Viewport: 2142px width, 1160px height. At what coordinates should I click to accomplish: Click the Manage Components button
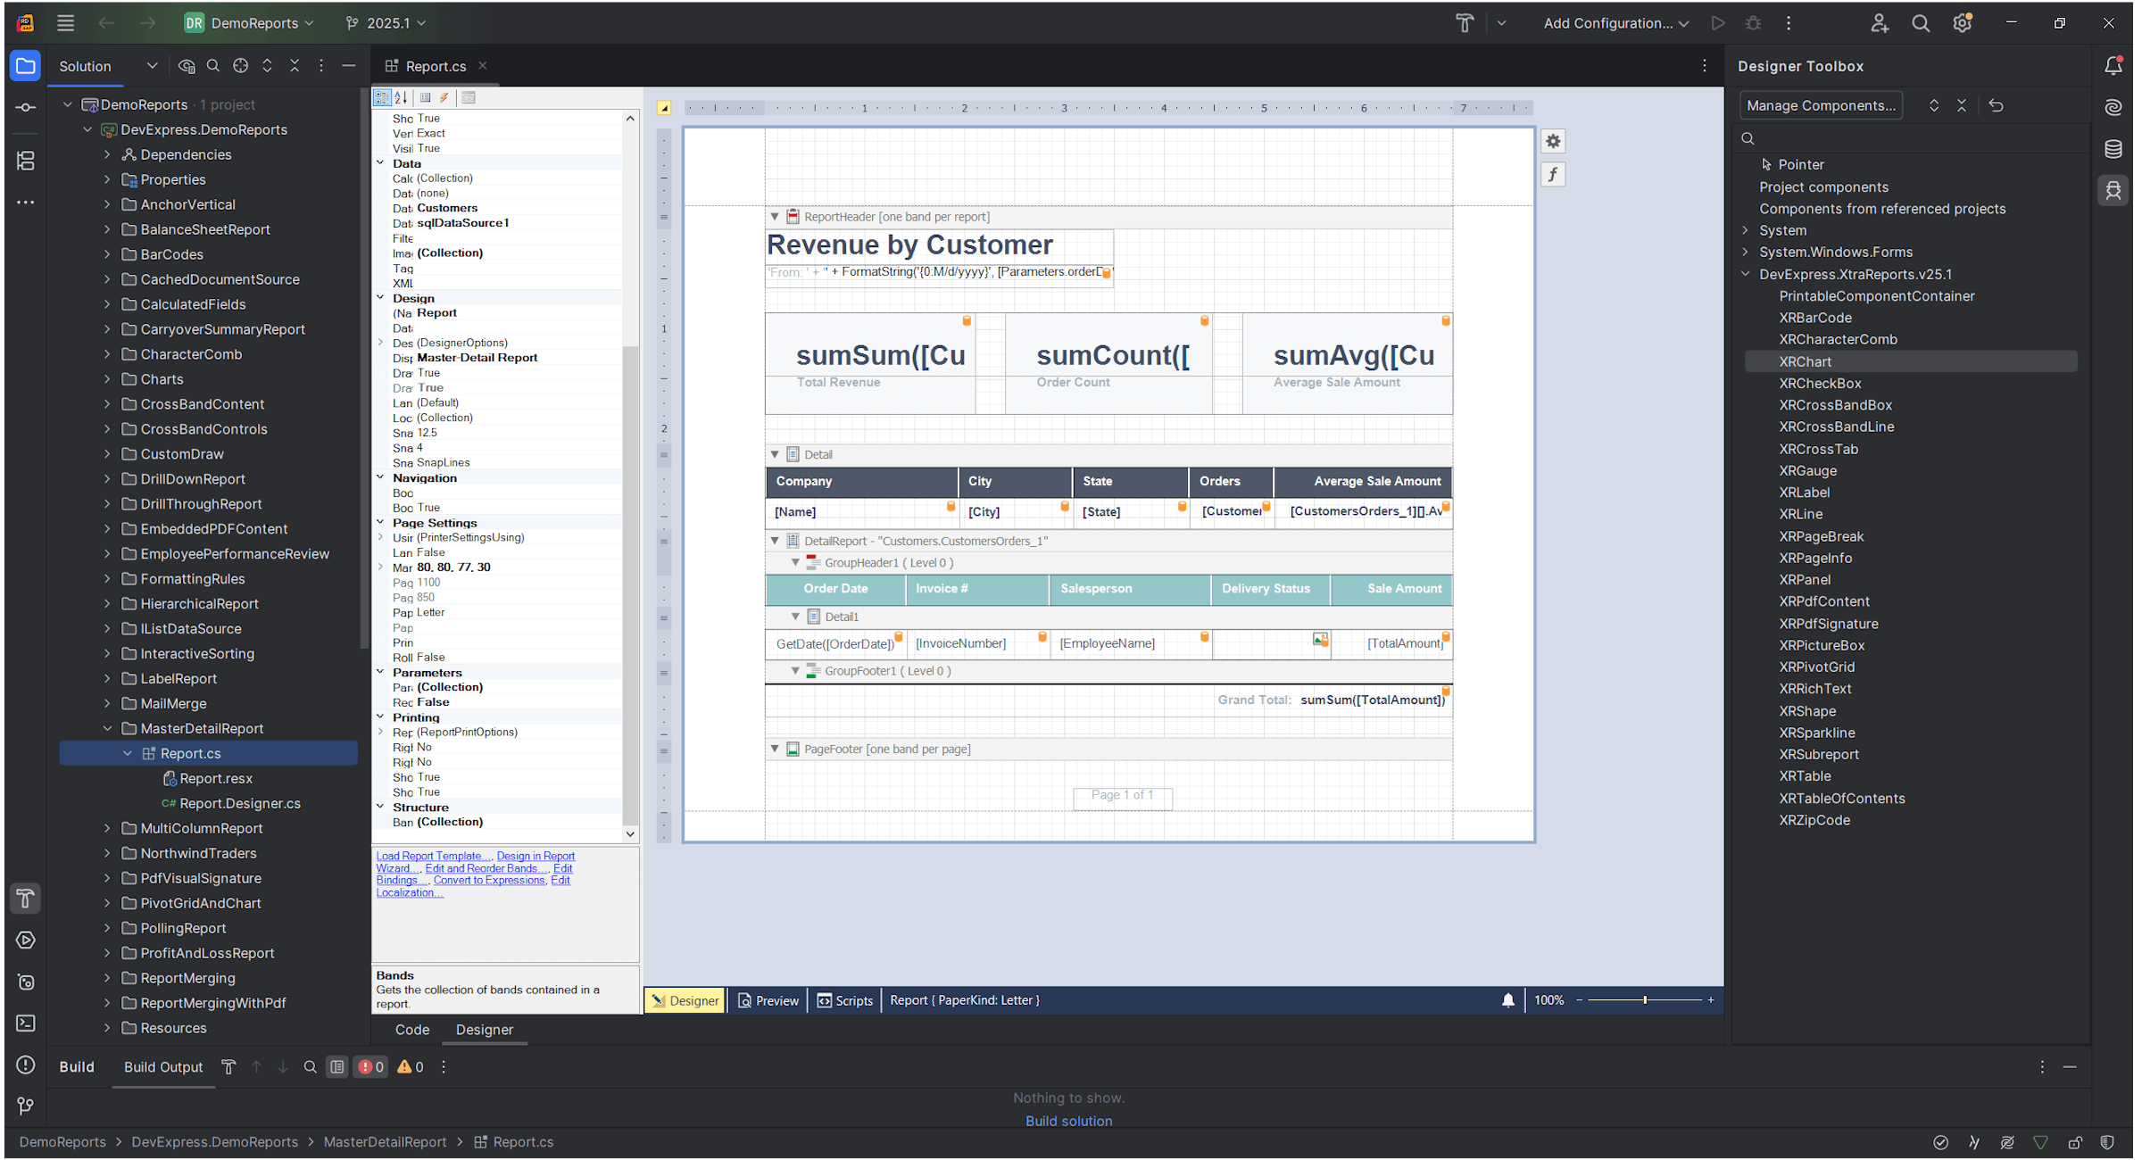(1821, 104)
